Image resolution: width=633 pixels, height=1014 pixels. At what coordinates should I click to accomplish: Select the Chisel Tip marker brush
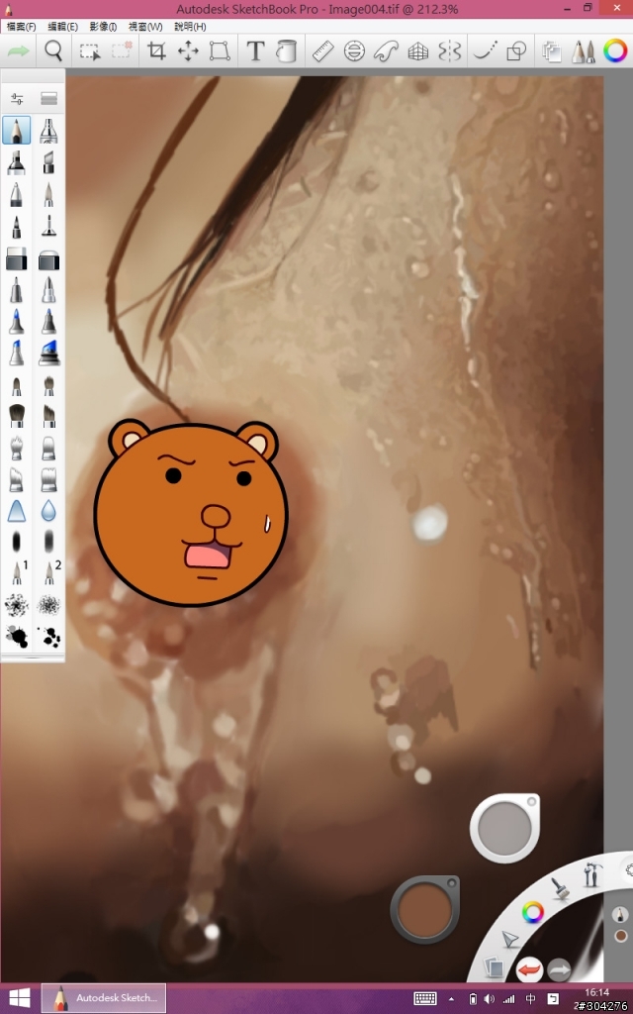click(x=48, y=161)
